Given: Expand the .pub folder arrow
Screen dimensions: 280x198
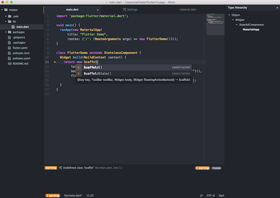Looking at the screenshot, I should coord(6,16).
